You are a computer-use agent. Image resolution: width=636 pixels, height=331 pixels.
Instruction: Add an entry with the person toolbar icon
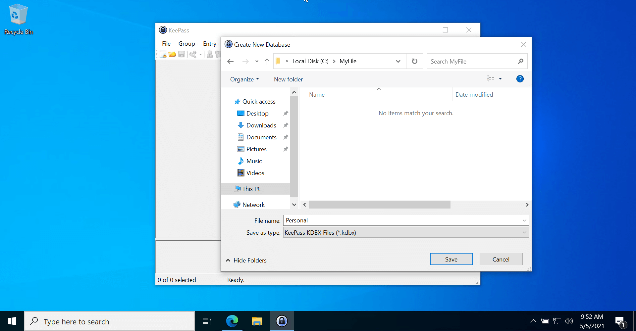(209, 54)
